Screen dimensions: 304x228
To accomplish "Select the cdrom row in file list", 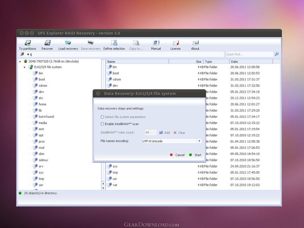I will [193, 79].
